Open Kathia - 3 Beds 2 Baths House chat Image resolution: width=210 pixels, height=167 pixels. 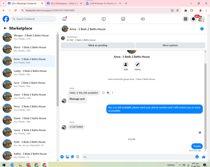point(28,155)
